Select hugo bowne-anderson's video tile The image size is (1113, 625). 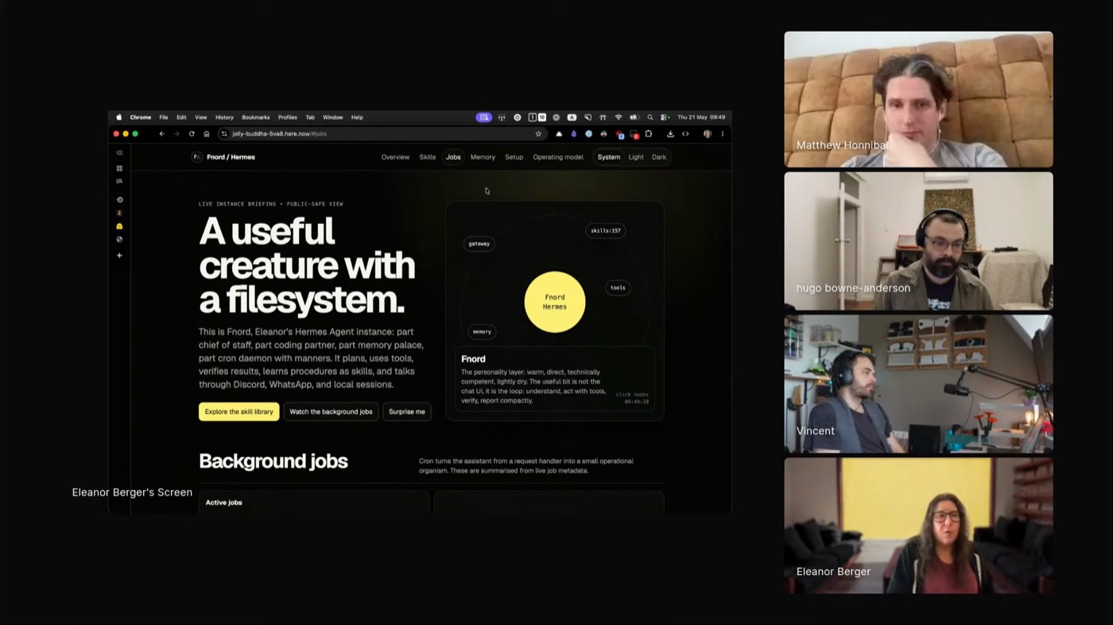click(x=918, y=241)
